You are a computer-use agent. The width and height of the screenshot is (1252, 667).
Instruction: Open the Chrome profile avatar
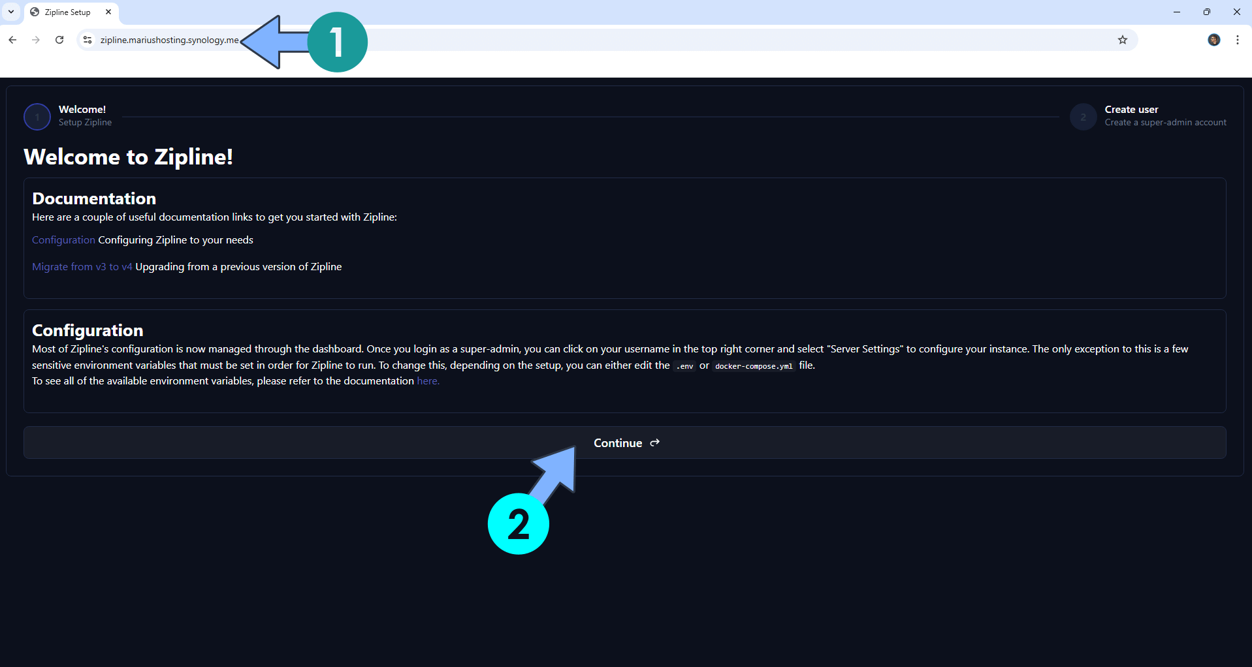click(x=1214, y=40)
